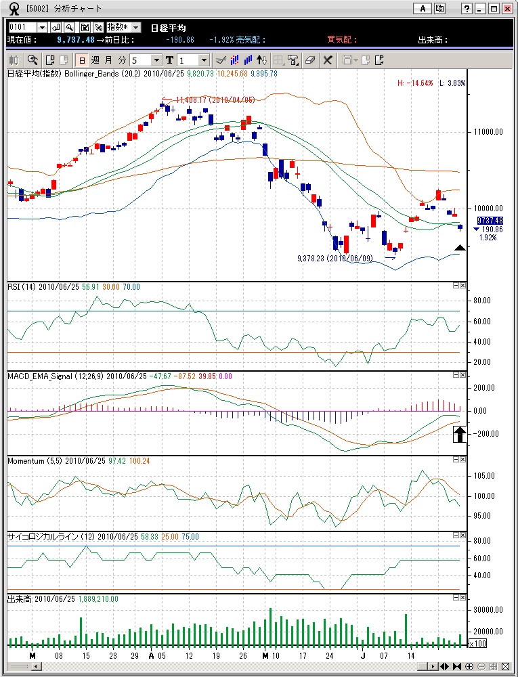
Task: Click the trend line drawing icon
Action: coord(220,60)
